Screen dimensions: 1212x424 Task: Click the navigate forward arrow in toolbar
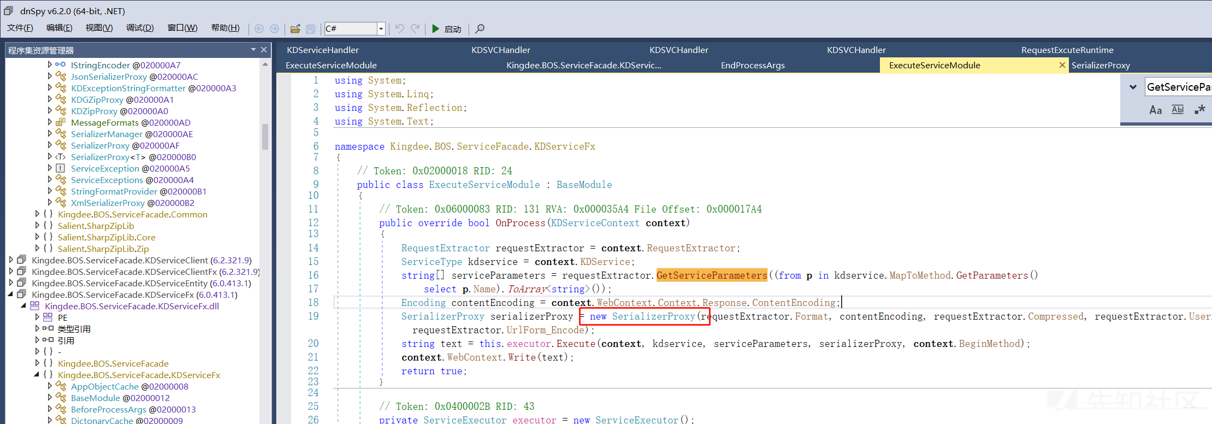tap(274, 28)
